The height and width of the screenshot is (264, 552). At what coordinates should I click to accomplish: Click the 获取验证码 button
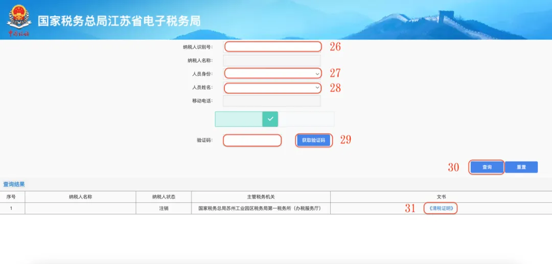click(x=314, y=141)
